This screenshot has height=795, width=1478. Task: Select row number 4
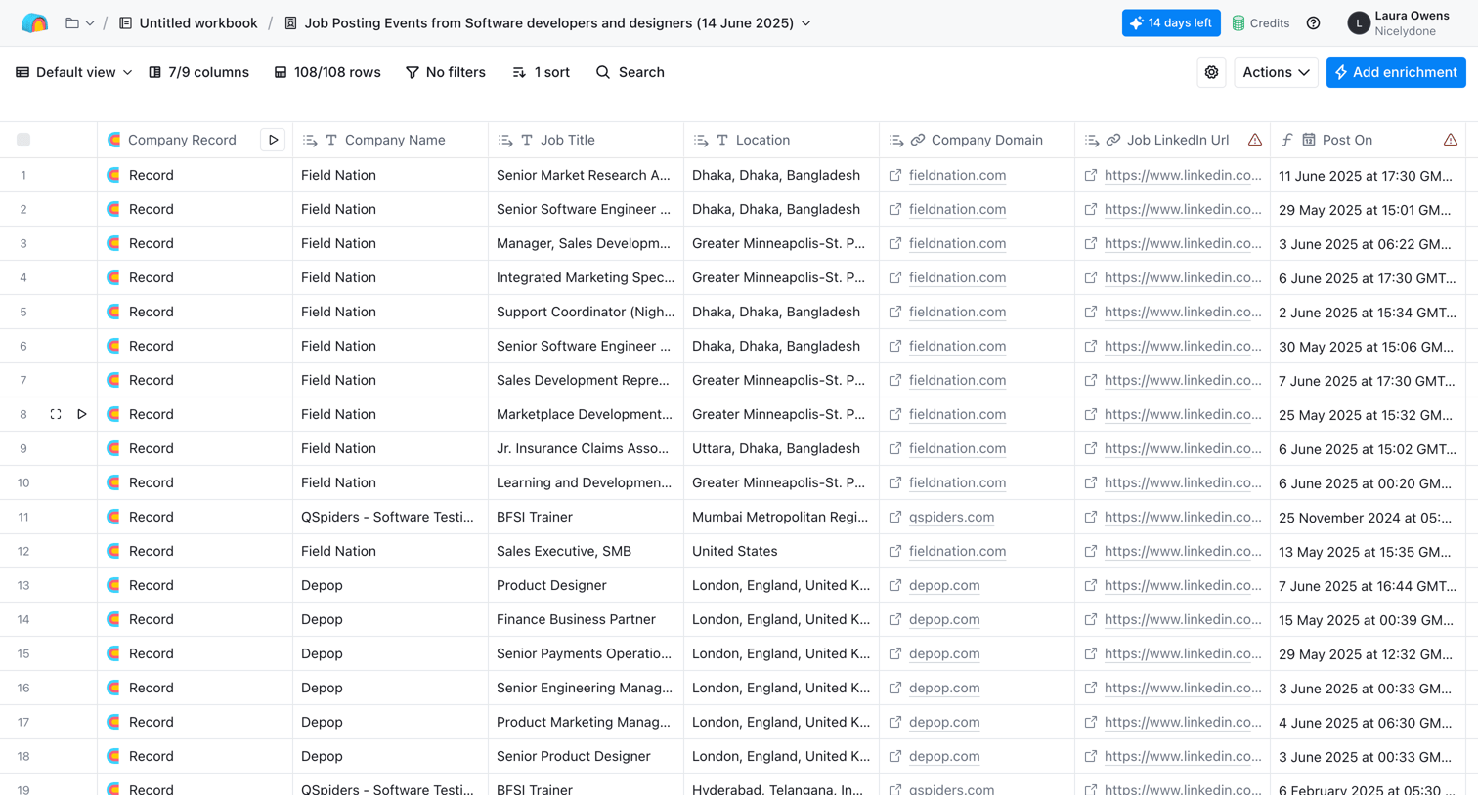coord(23,277)
